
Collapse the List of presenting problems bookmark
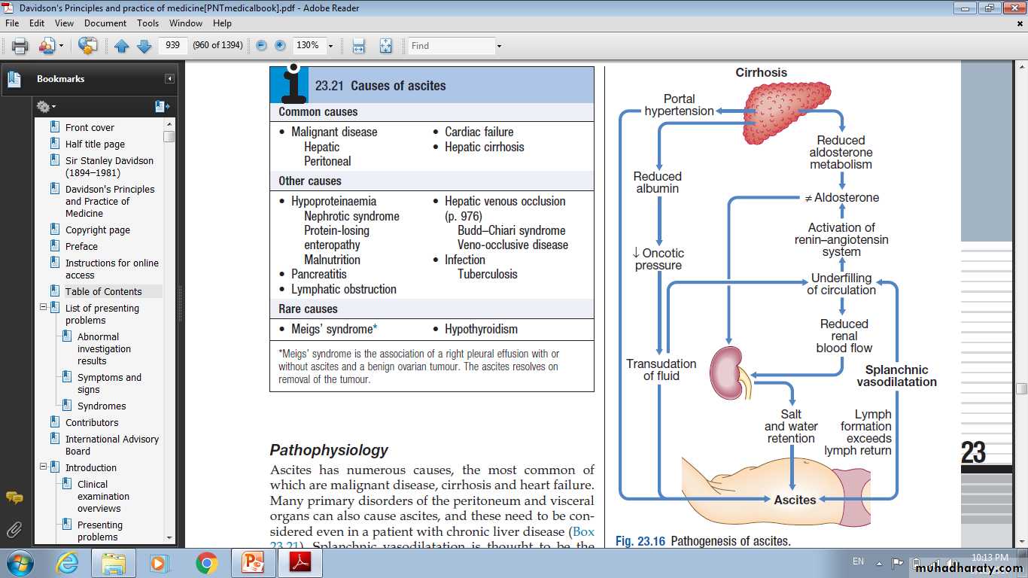tap(44, 308)
